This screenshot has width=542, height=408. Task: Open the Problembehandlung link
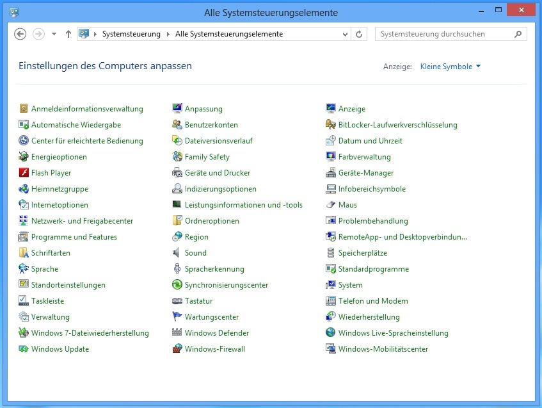(373, 221)
